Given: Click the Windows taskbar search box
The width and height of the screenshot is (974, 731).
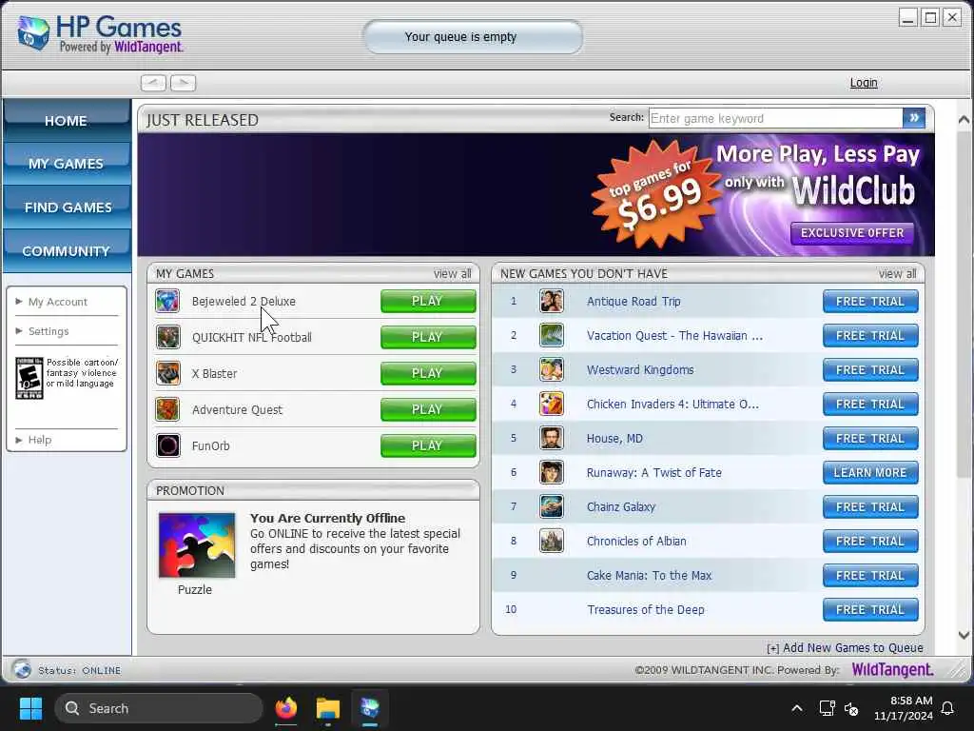Looking at the screenshot, I should pos(159,708).
